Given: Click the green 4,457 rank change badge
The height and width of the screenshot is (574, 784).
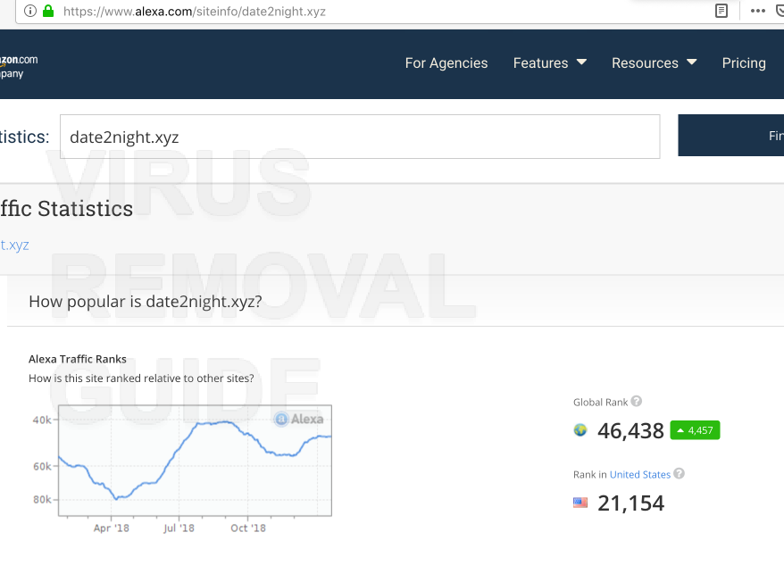Looking at the screenshot, I should pyautogui.click(x=695, y=430).
